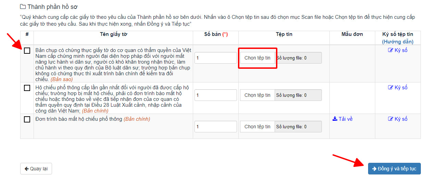Screen dimensions: 427x183
Task: Click Chọn tệp tin in Hộ chiếu phổ thông cấp lần gần nhất row
Action: point(258,95)
